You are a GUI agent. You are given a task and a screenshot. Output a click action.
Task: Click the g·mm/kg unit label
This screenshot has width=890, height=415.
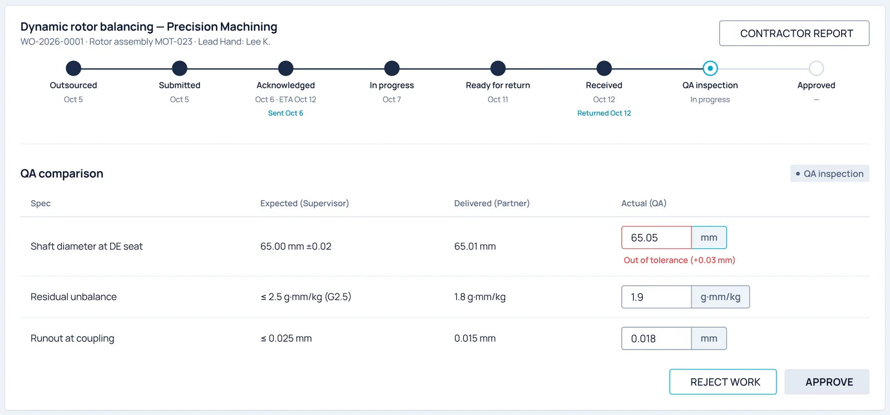click(x=720, y=297)
